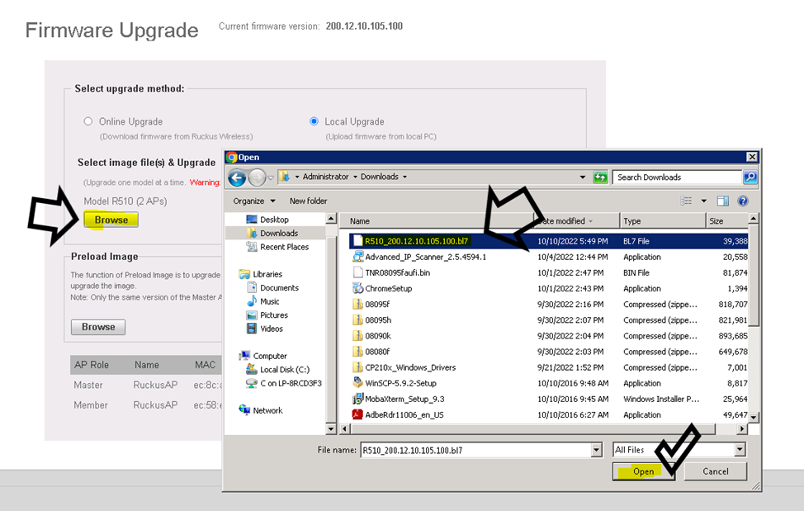This screenshot has width=804, height=511.
Task: Select Local Disk (C:) in navigation pane
Action: click(285, 370)
